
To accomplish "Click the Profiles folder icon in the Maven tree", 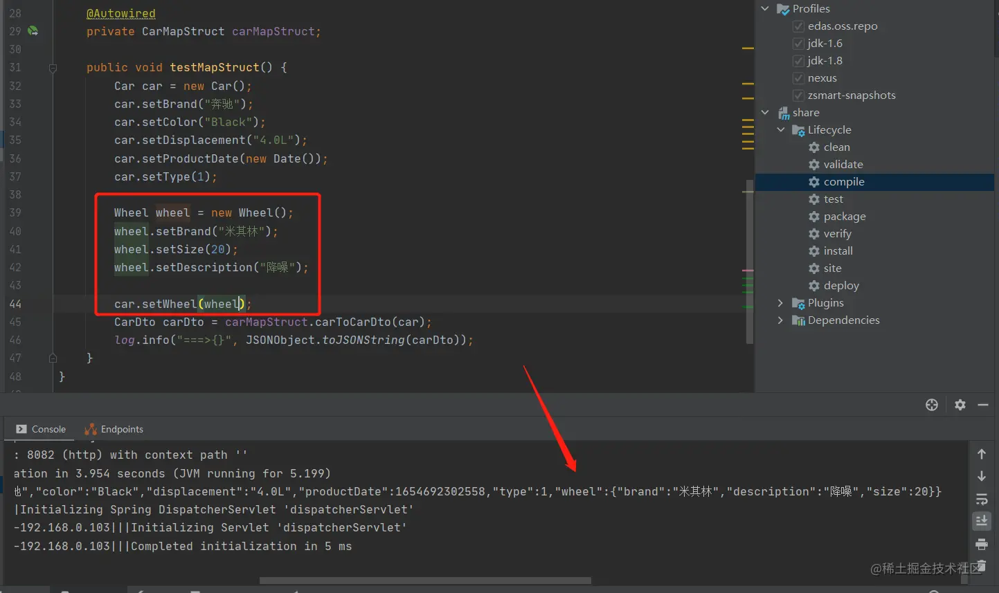I will [x=783, y=9].
